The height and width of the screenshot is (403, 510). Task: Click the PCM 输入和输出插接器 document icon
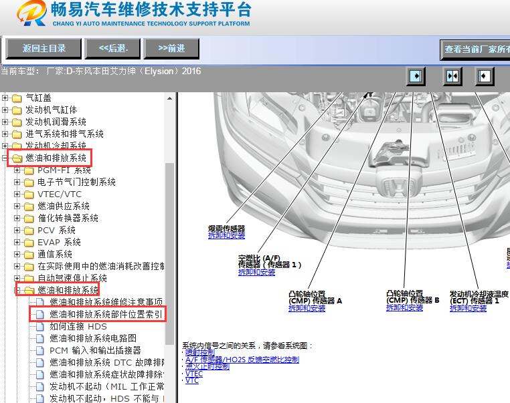(x=40, y=350)
